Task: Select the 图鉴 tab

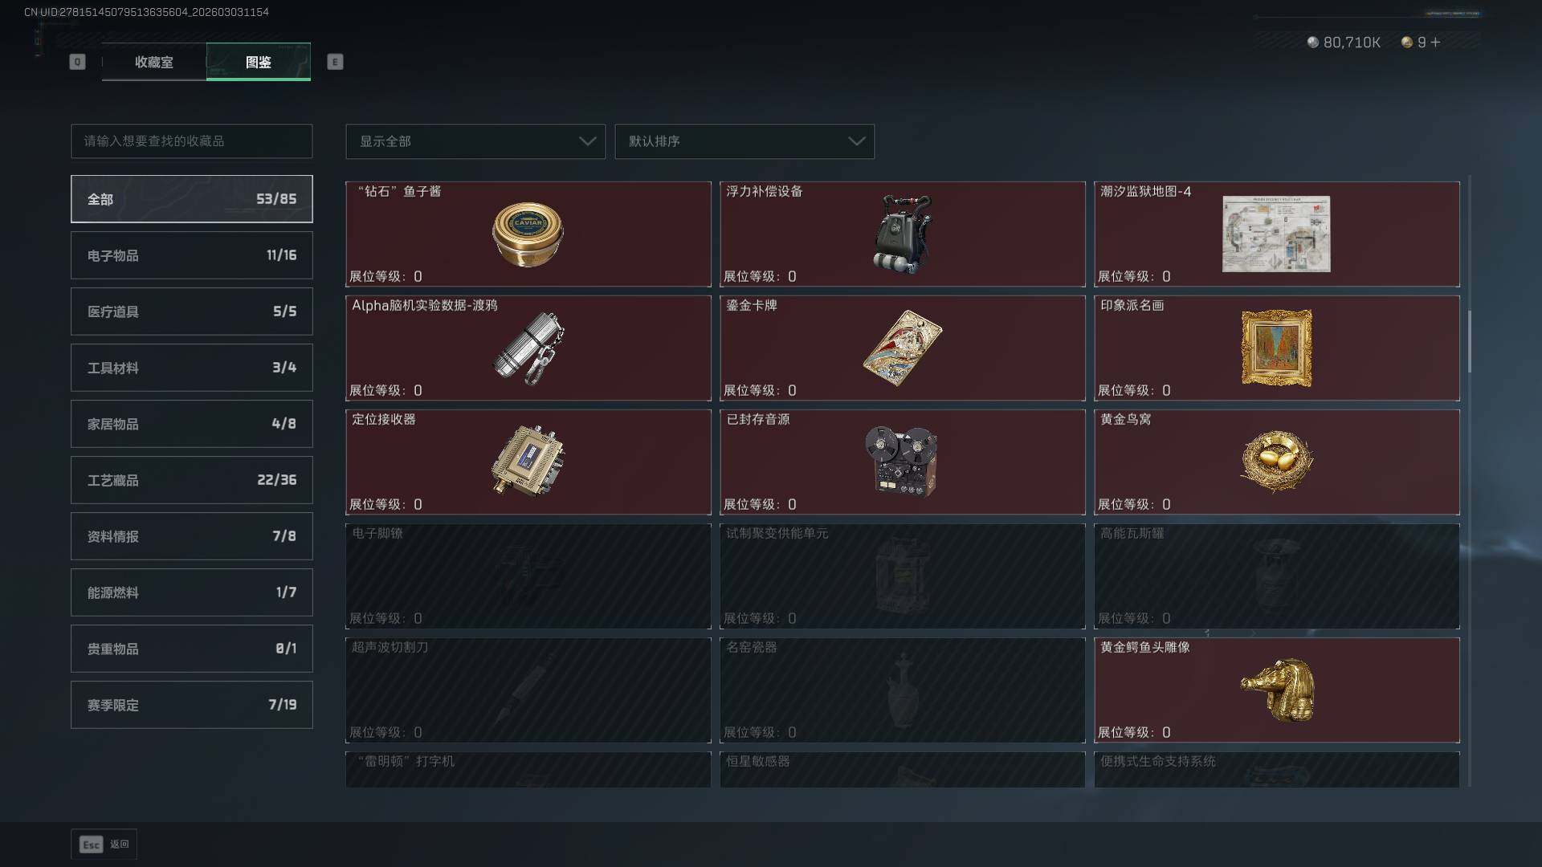Action: 259,62
